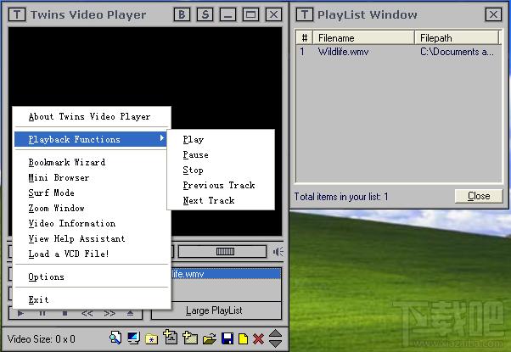The image size is (511, 352).
Task: Click the >> next track control button
Action: coord(109,313)
